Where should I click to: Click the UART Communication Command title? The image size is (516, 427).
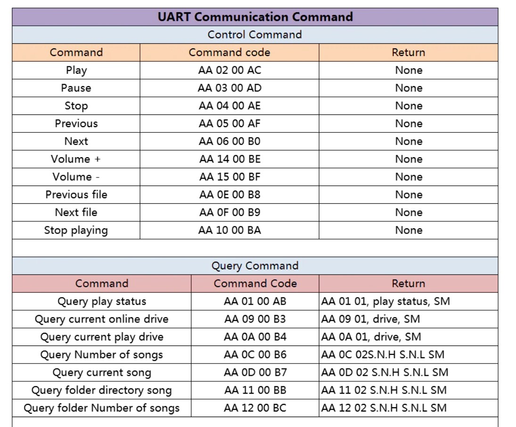[255, 17]
